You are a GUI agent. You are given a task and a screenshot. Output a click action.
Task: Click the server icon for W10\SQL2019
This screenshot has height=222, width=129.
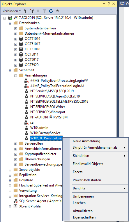[x=10, y=18]
